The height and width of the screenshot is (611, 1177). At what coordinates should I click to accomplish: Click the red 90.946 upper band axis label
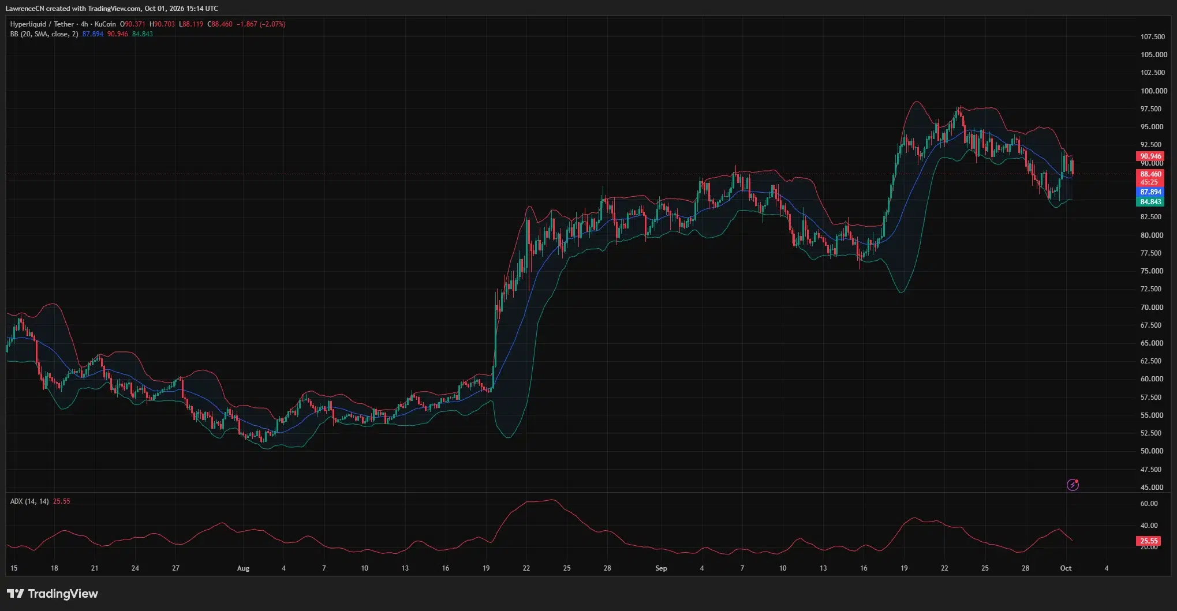1150,156
